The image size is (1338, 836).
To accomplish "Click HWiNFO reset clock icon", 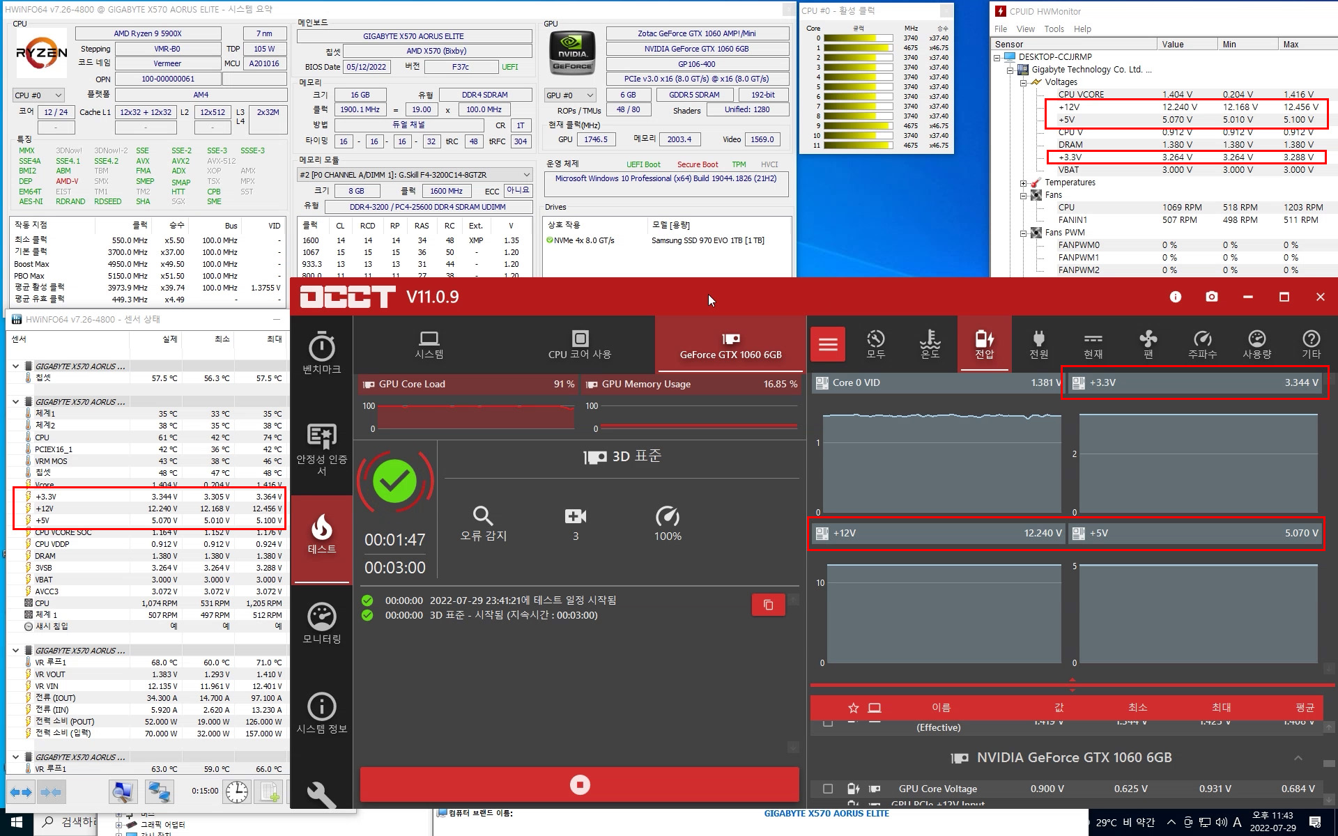I will [237, 791].
